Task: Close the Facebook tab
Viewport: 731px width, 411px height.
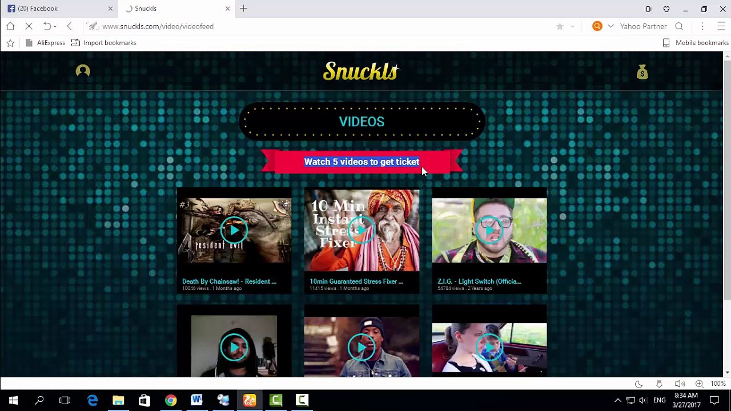Action: pos(110,9)
